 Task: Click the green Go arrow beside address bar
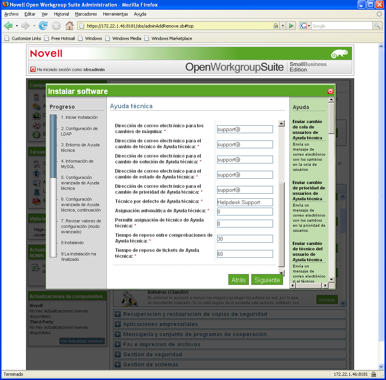291,26
